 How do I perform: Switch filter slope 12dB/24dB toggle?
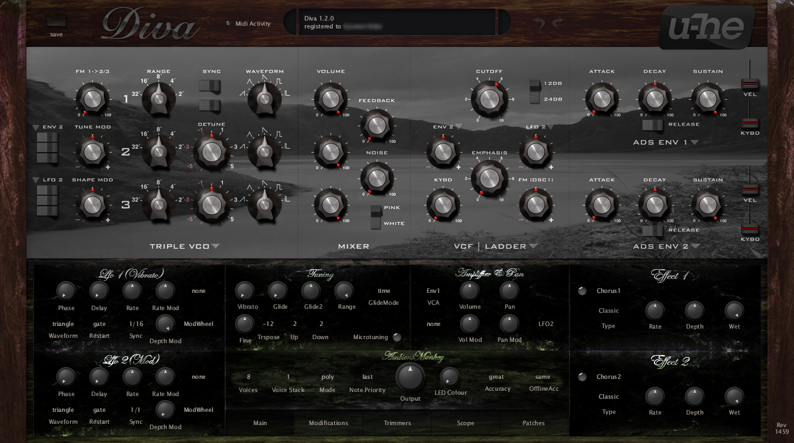pyautogui.click(x=534, y=91)
